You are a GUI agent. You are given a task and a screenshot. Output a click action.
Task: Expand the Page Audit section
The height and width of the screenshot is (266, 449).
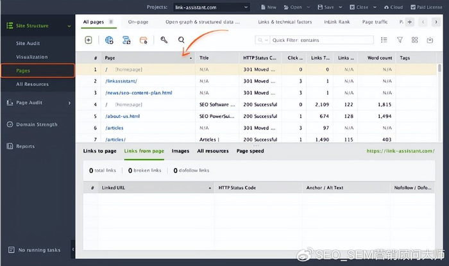69,103
